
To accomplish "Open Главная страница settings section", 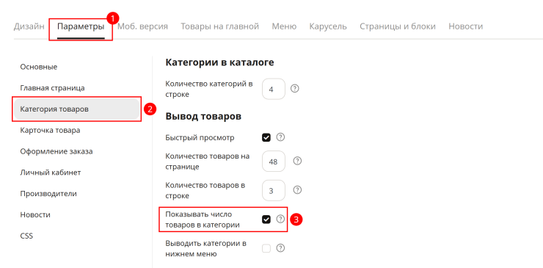I will (52, 88).
